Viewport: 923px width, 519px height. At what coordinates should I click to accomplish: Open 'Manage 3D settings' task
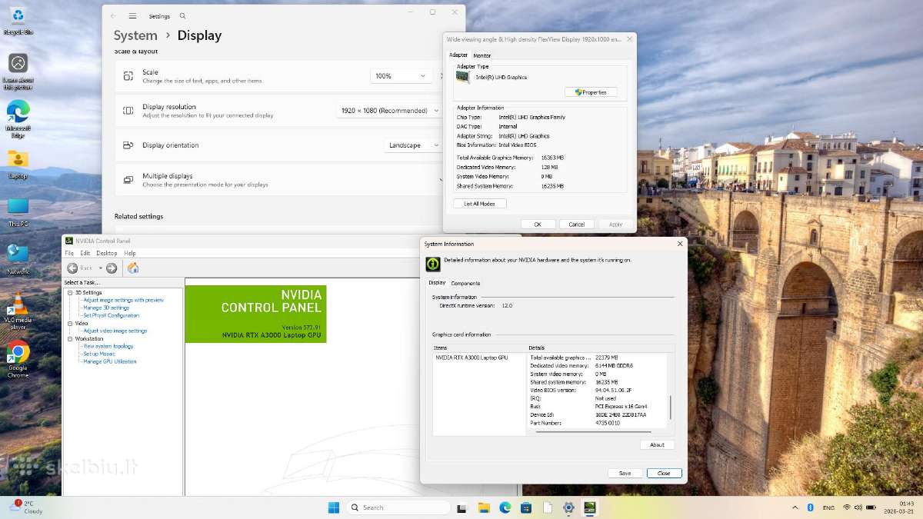106,308
